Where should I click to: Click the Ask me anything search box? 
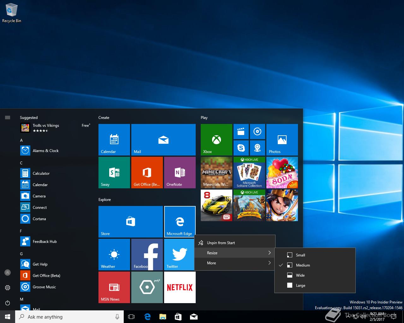(69, 317)
